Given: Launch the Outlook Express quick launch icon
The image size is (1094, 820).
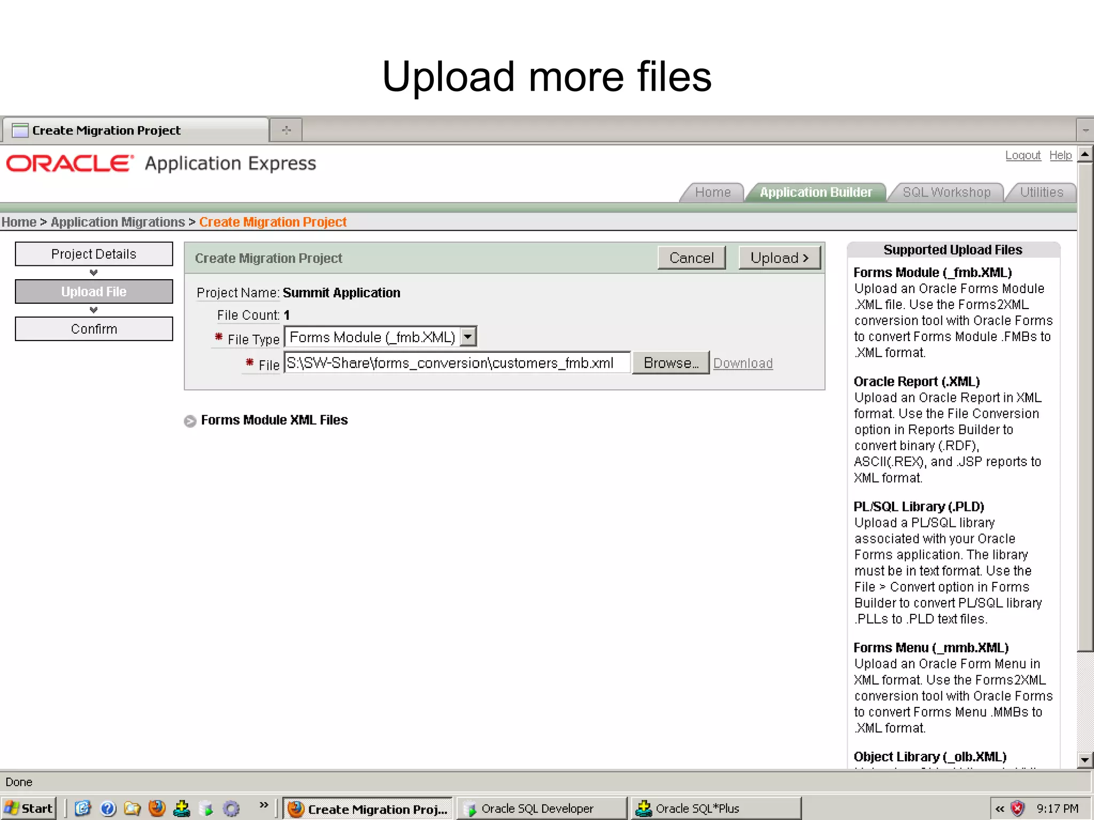Looking at the screenshot, I should coord(83,808).
